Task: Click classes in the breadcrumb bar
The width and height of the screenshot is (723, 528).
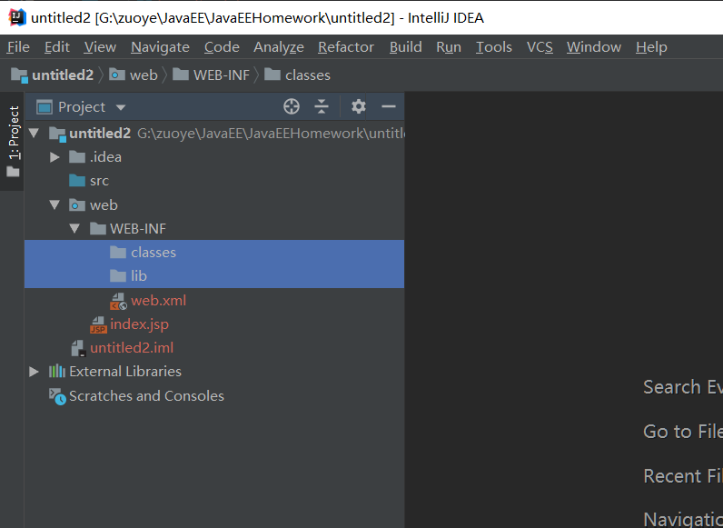Action: [x=297, y=75]
